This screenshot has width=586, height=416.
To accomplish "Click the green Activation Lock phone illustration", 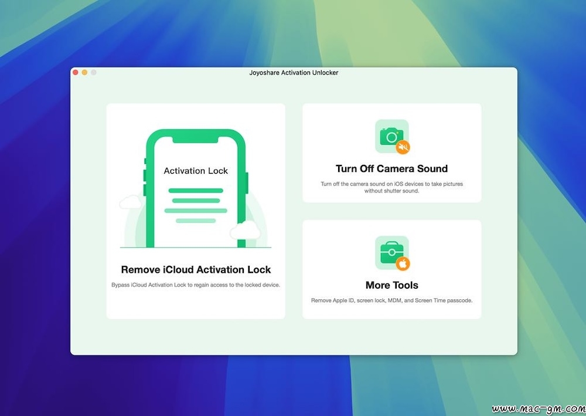I will click(x=196, y=188).
